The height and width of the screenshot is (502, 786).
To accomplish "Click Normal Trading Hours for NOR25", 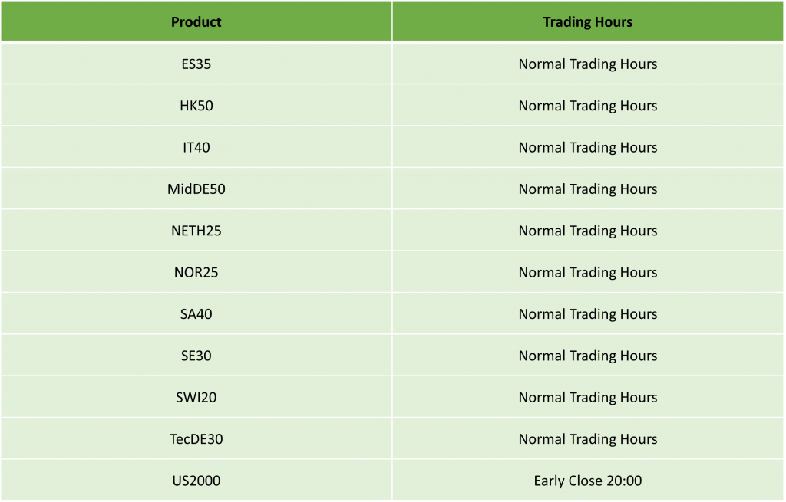I will tap(587, 272).
